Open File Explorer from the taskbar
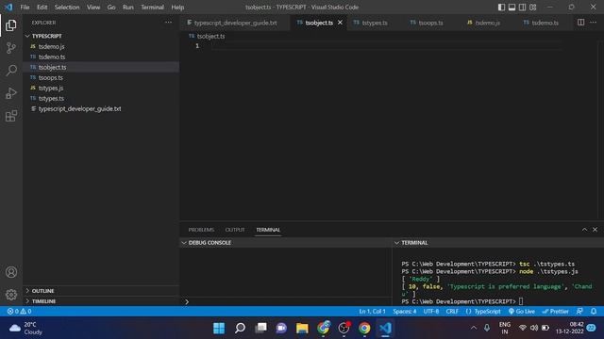Image resolution: width=604 pixels, height=339 pixels. (x=302, y=328)
